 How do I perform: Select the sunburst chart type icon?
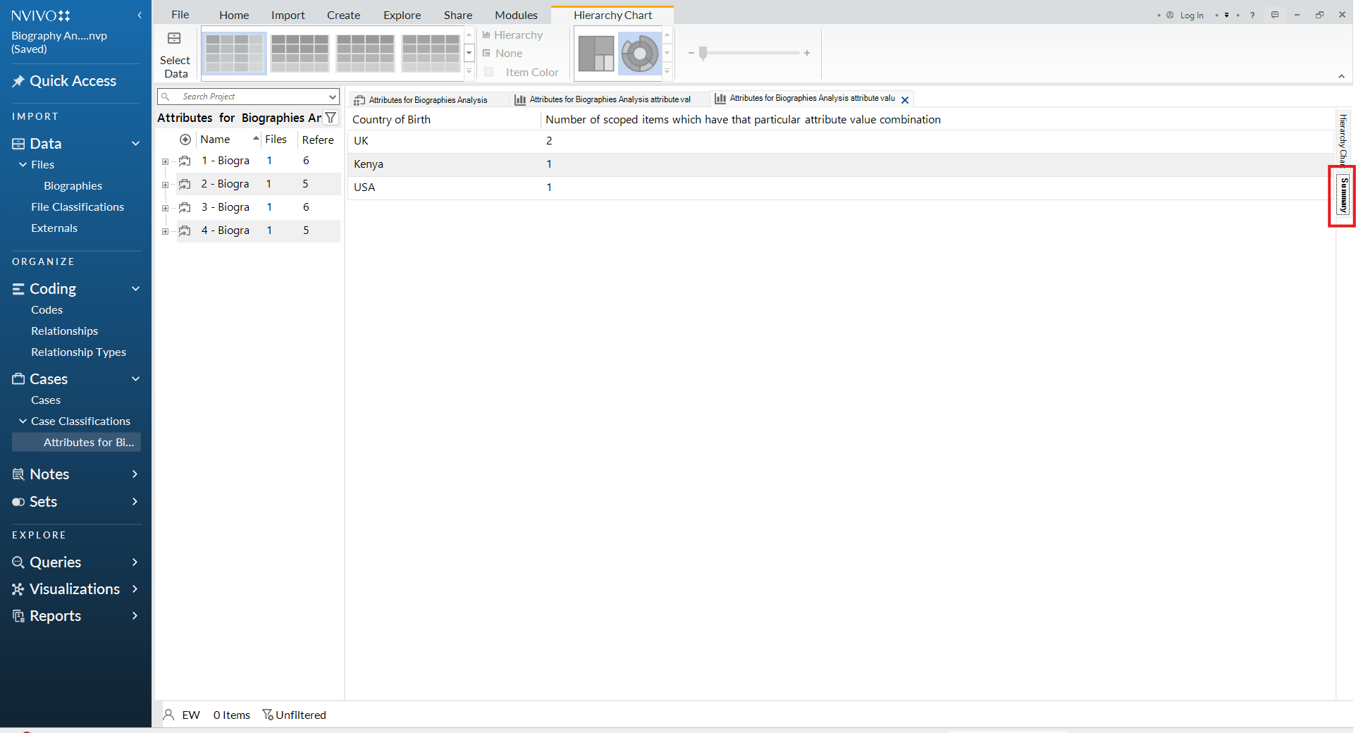[639, 54]
